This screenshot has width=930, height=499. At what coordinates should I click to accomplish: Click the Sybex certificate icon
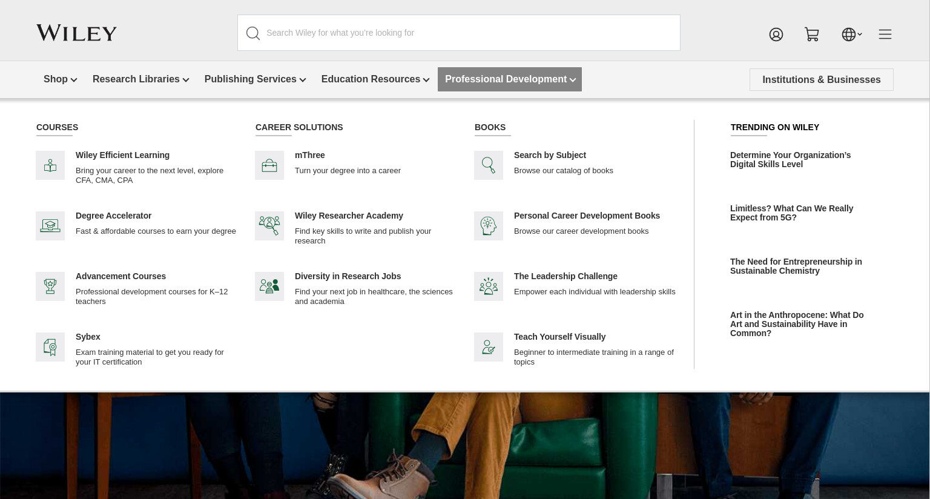click(50, 347)
